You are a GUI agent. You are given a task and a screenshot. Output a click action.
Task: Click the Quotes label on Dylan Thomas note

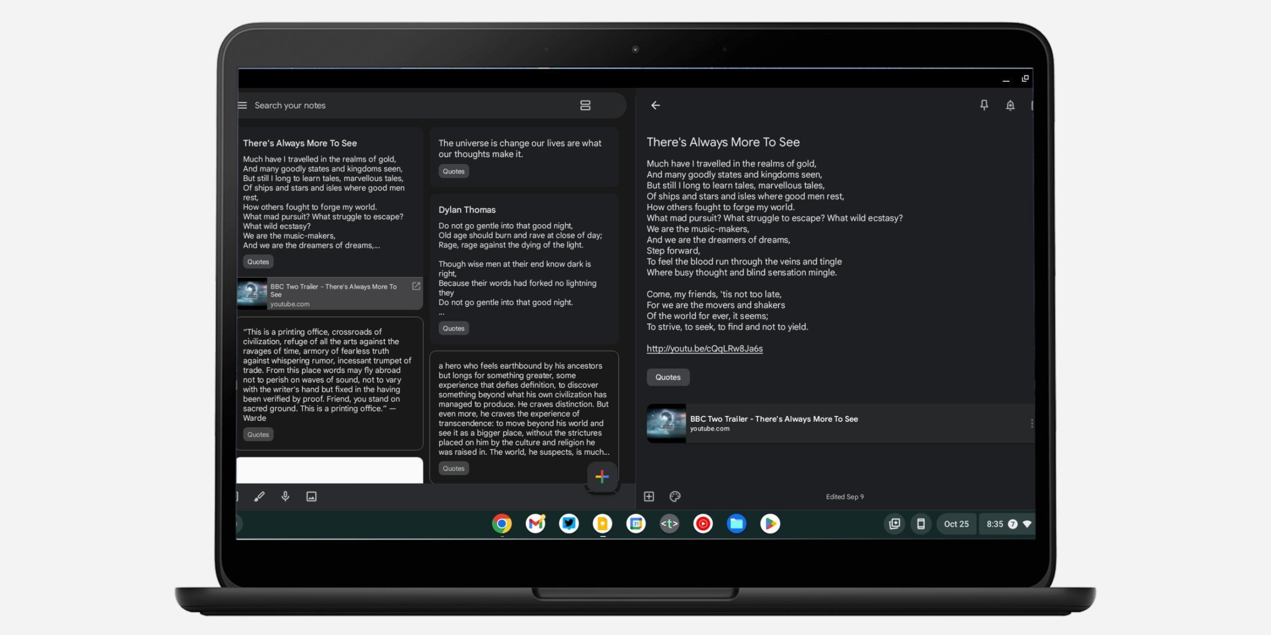[x=452, y=327]
